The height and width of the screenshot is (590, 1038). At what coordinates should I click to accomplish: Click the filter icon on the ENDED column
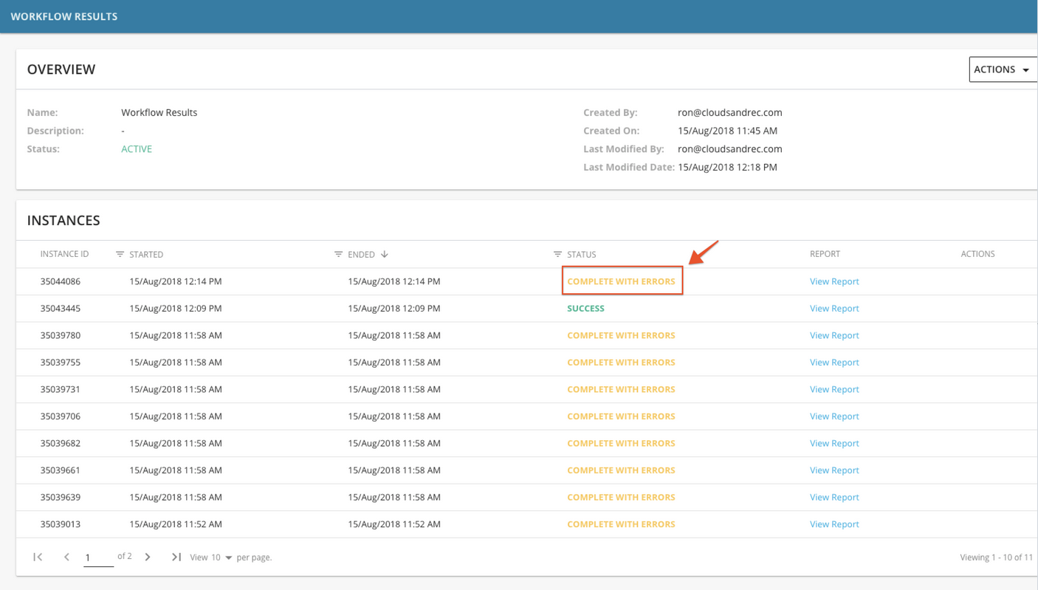pos(338,254)
